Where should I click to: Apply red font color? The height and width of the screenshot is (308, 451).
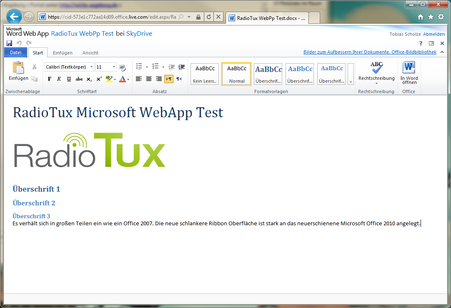(123, 79)
